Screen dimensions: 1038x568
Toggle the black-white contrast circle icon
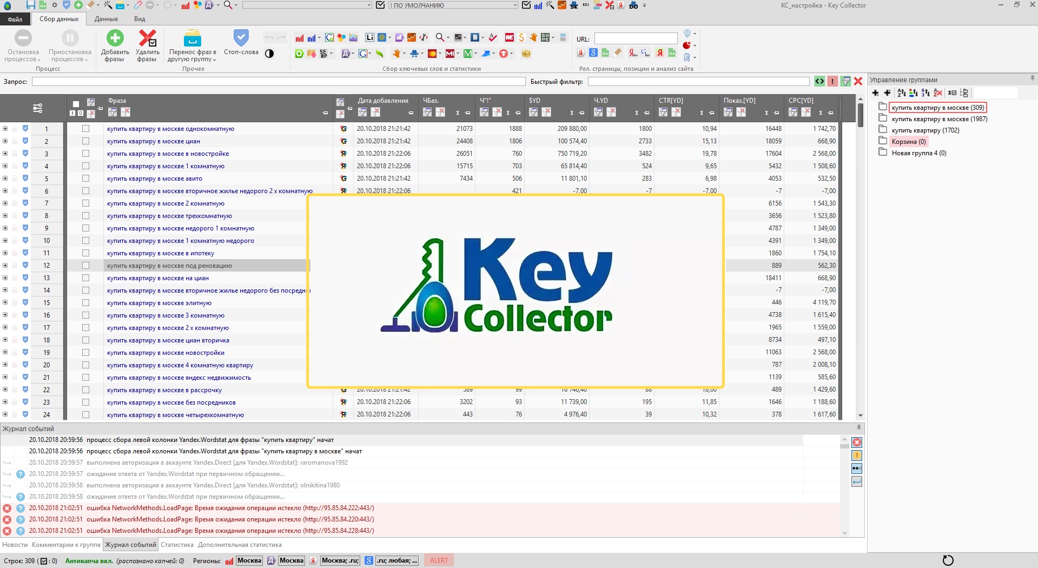[x=269, y=54]
